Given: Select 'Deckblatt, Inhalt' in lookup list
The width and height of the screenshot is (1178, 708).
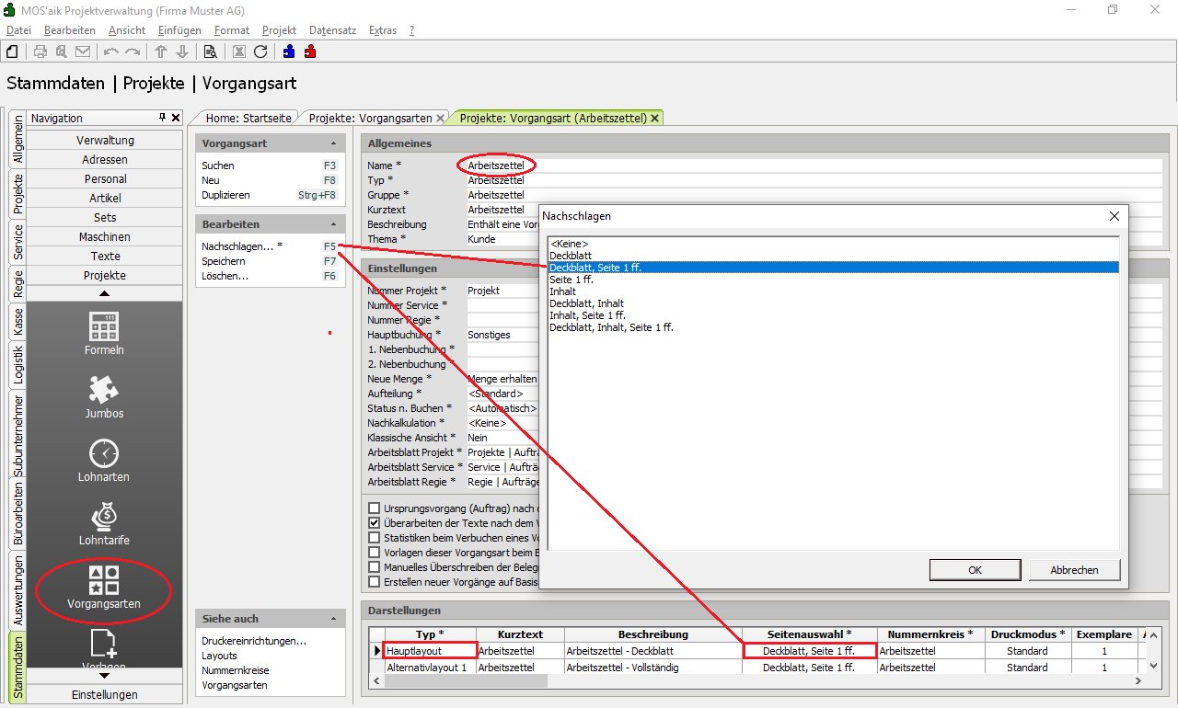Looking at the screenshot, I should pos(586,303).
